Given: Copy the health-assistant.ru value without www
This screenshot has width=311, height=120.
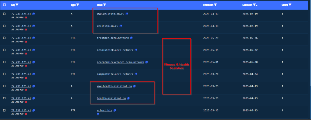Looking at the screenshot, I should pos(128,98).
